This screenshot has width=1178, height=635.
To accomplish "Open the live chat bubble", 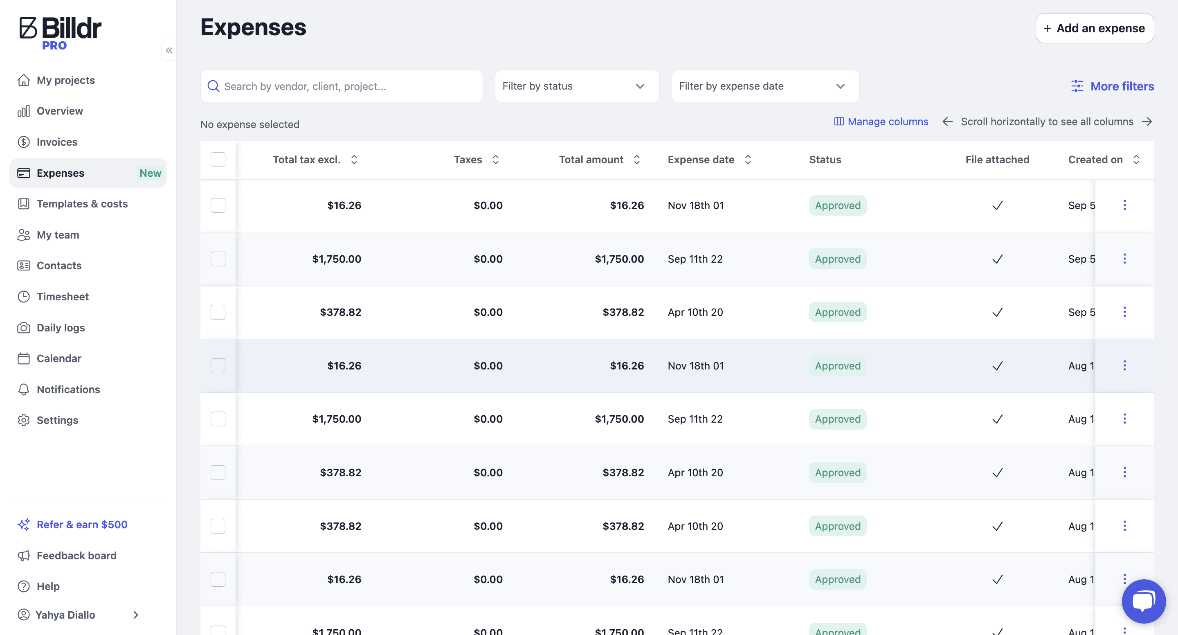I will tap(1143, 601).
